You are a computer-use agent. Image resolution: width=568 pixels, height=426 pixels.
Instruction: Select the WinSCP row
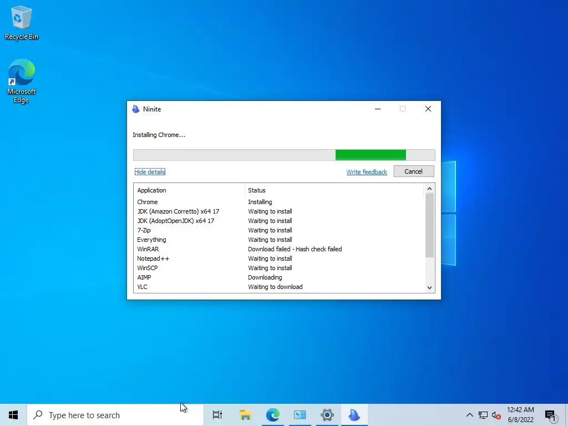pyautogui.click(x=279, y=268)
